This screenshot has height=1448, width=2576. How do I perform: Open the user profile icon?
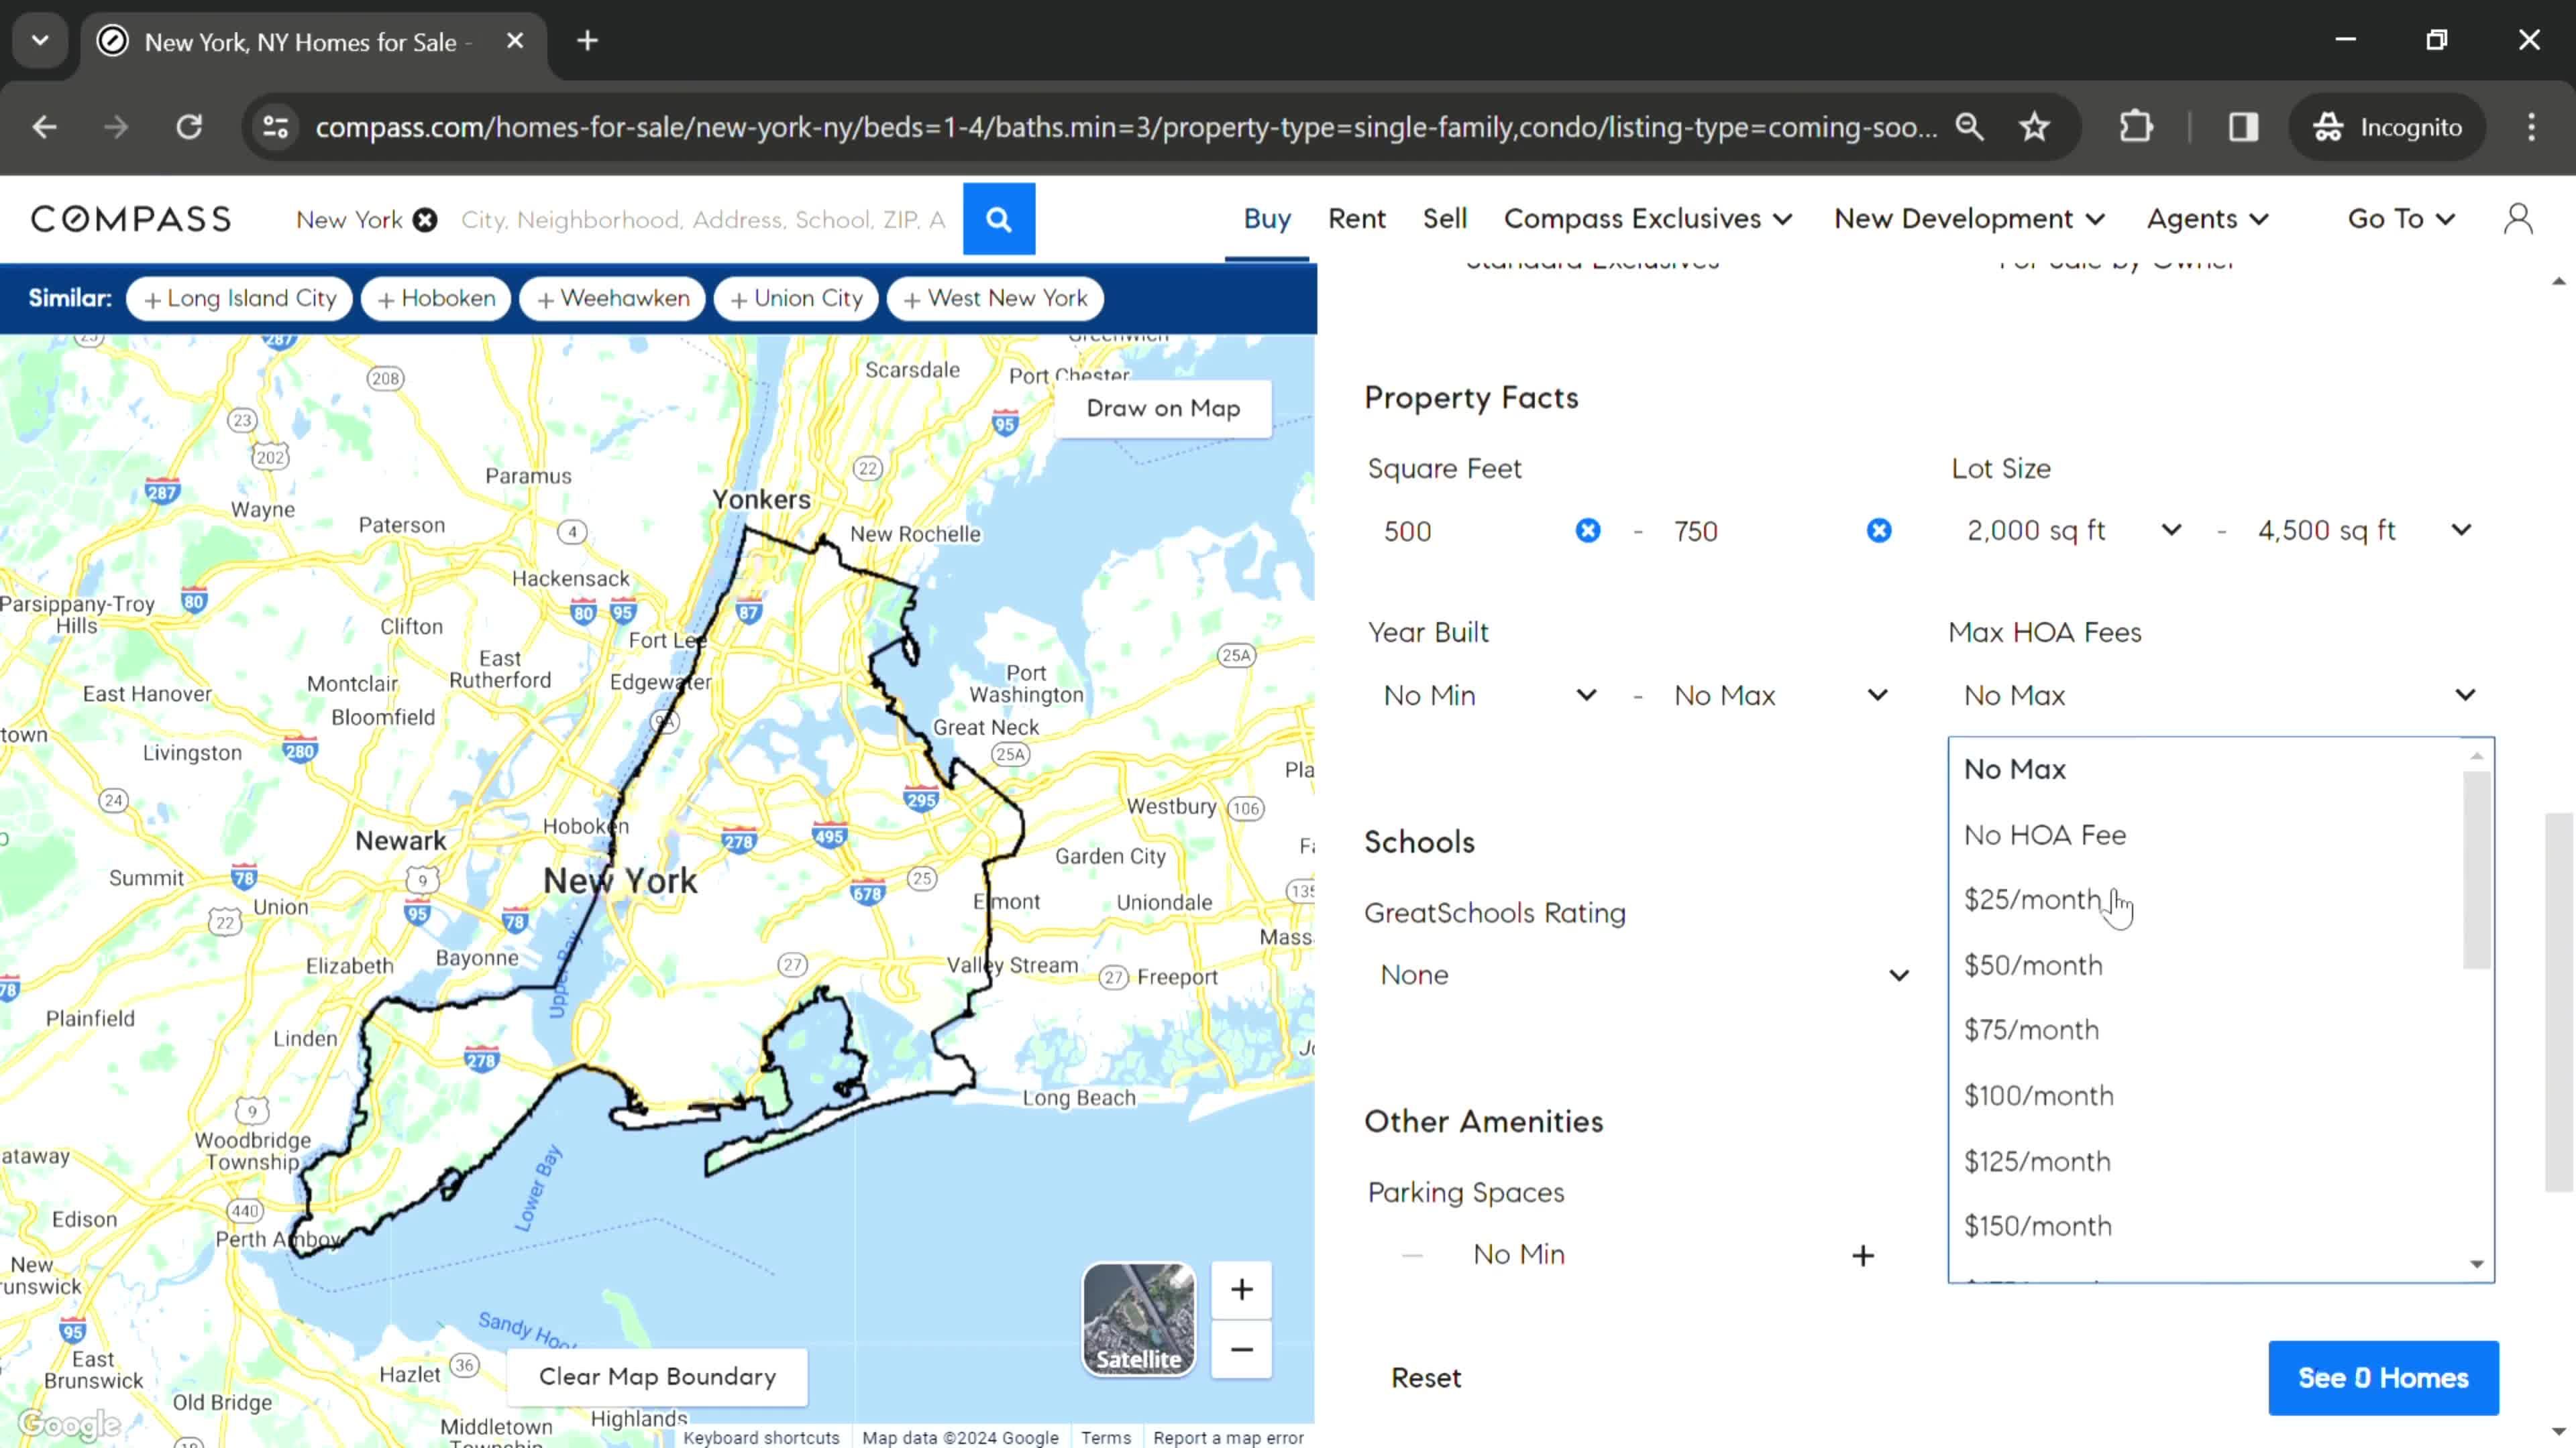coord(2518,219)
